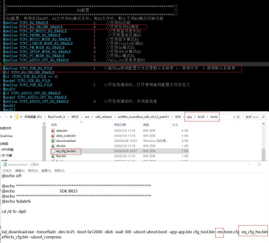269x243 pixels.
Task: Select WPS网盘 in Explorer sidebar
Action: (x=7, y=150)
